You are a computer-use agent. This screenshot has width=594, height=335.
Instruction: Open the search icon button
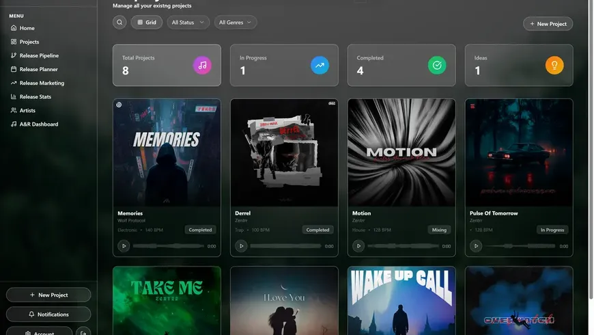[119, 23]
